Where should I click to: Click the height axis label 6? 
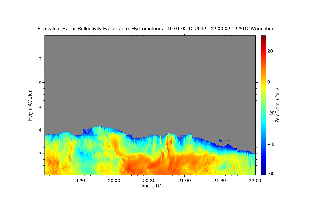[40, 106]
